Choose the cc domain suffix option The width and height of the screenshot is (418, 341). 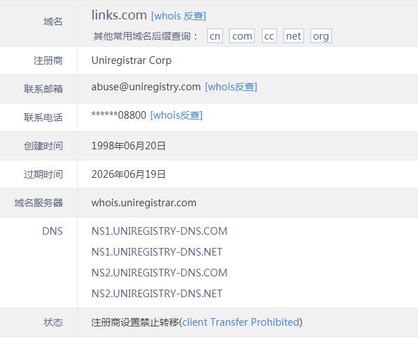(269, 36)
